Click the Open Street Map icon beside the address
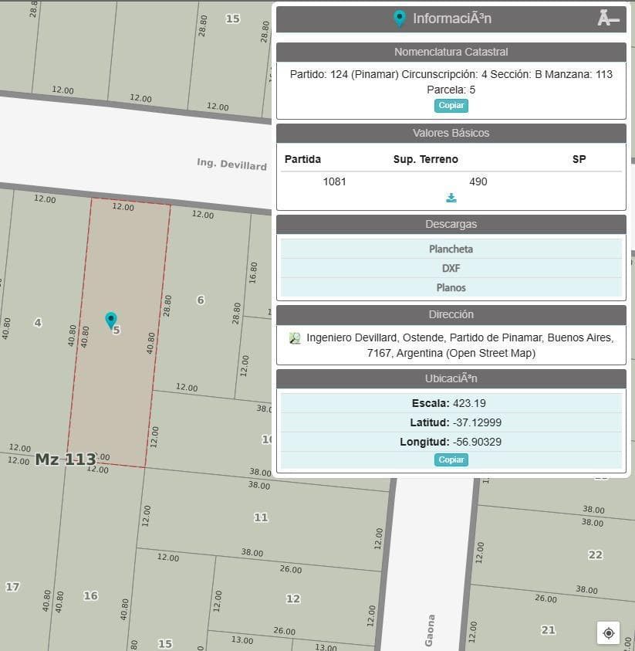635x651 pixels. click(295, 338)
